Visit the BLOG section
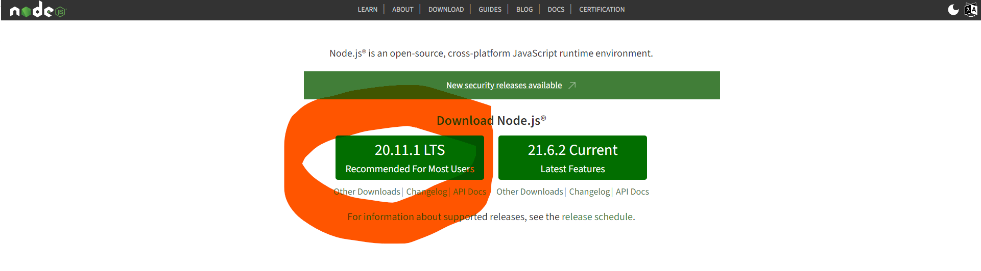Viewport: 981px width, 271px height. tap(524, 10)
